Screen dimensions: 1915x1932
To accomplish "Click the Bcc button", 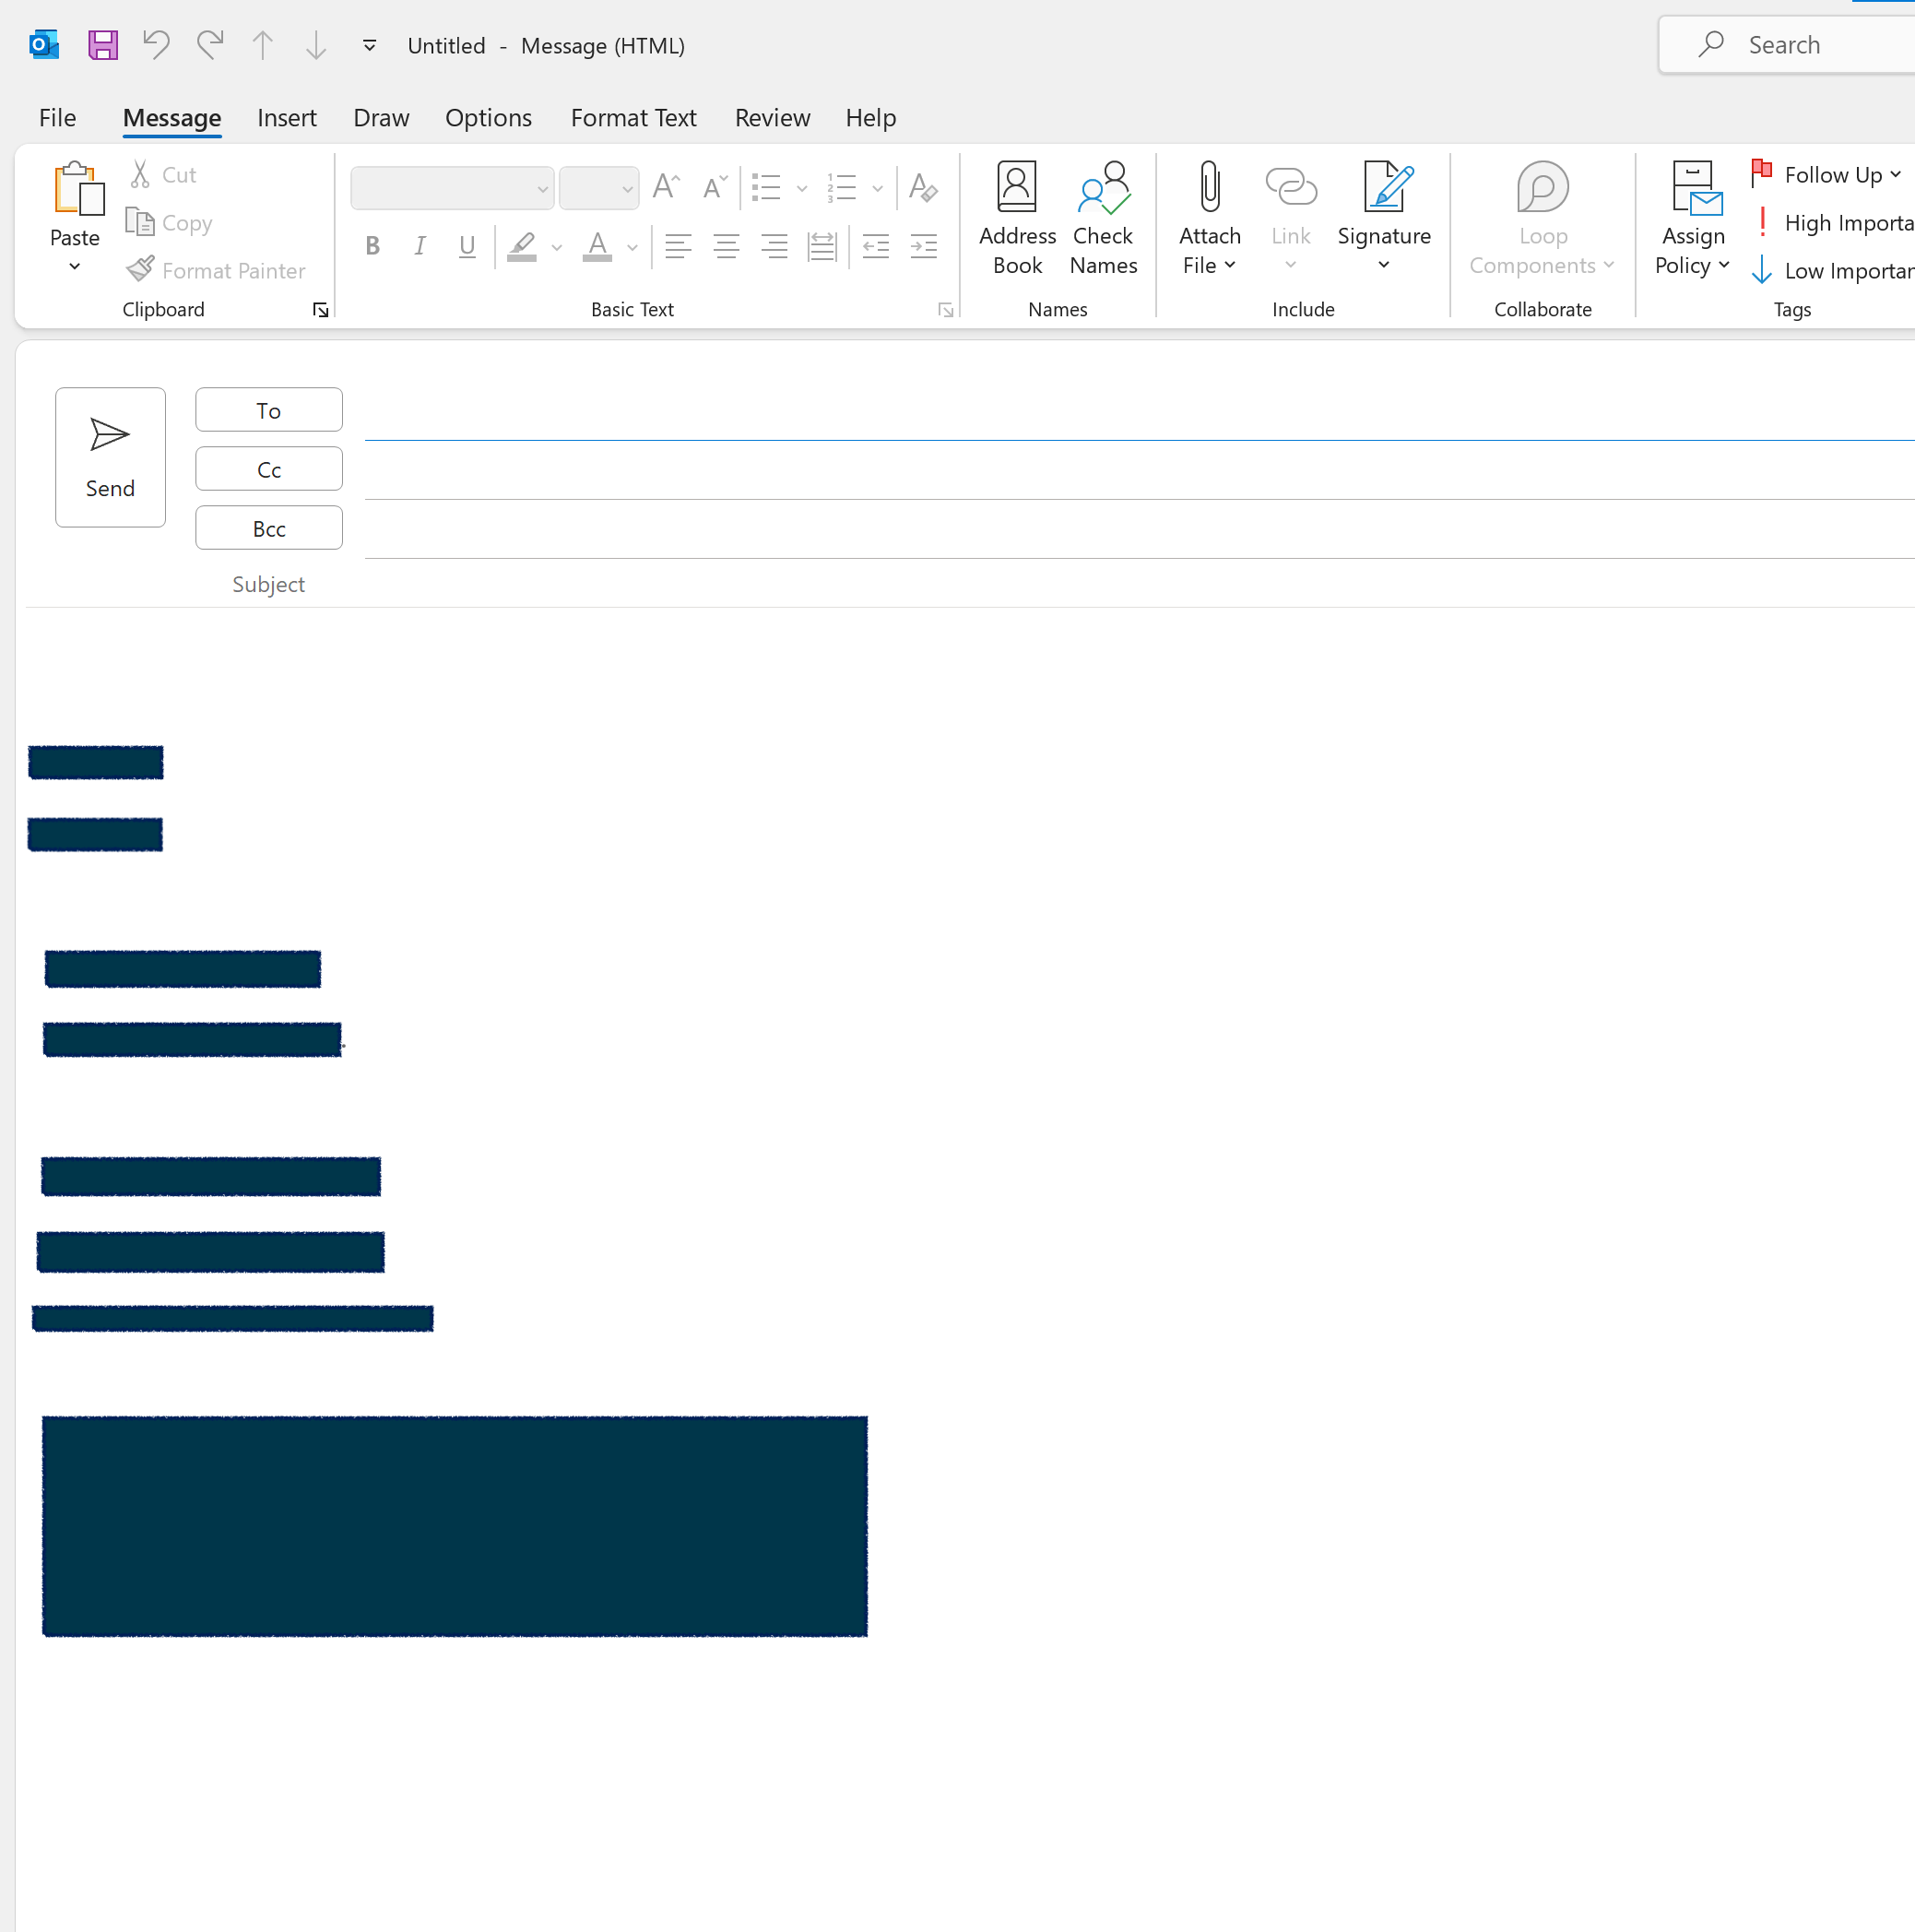I will click(269, 529).
